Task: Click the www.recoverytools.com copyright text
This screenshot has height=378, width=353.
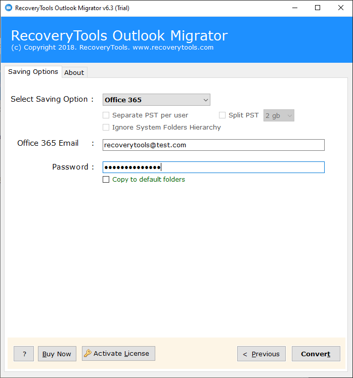Action: [x=173, y=47]
